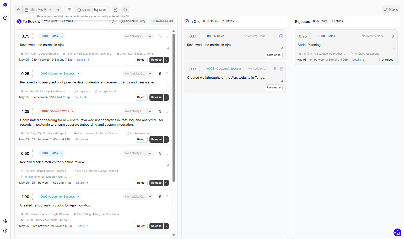Adjust the 3.75 hours stepper arrows
Image resolution: width=404 pixels, height=239 pixels.
pyautogui.click(x=33, y=36)
